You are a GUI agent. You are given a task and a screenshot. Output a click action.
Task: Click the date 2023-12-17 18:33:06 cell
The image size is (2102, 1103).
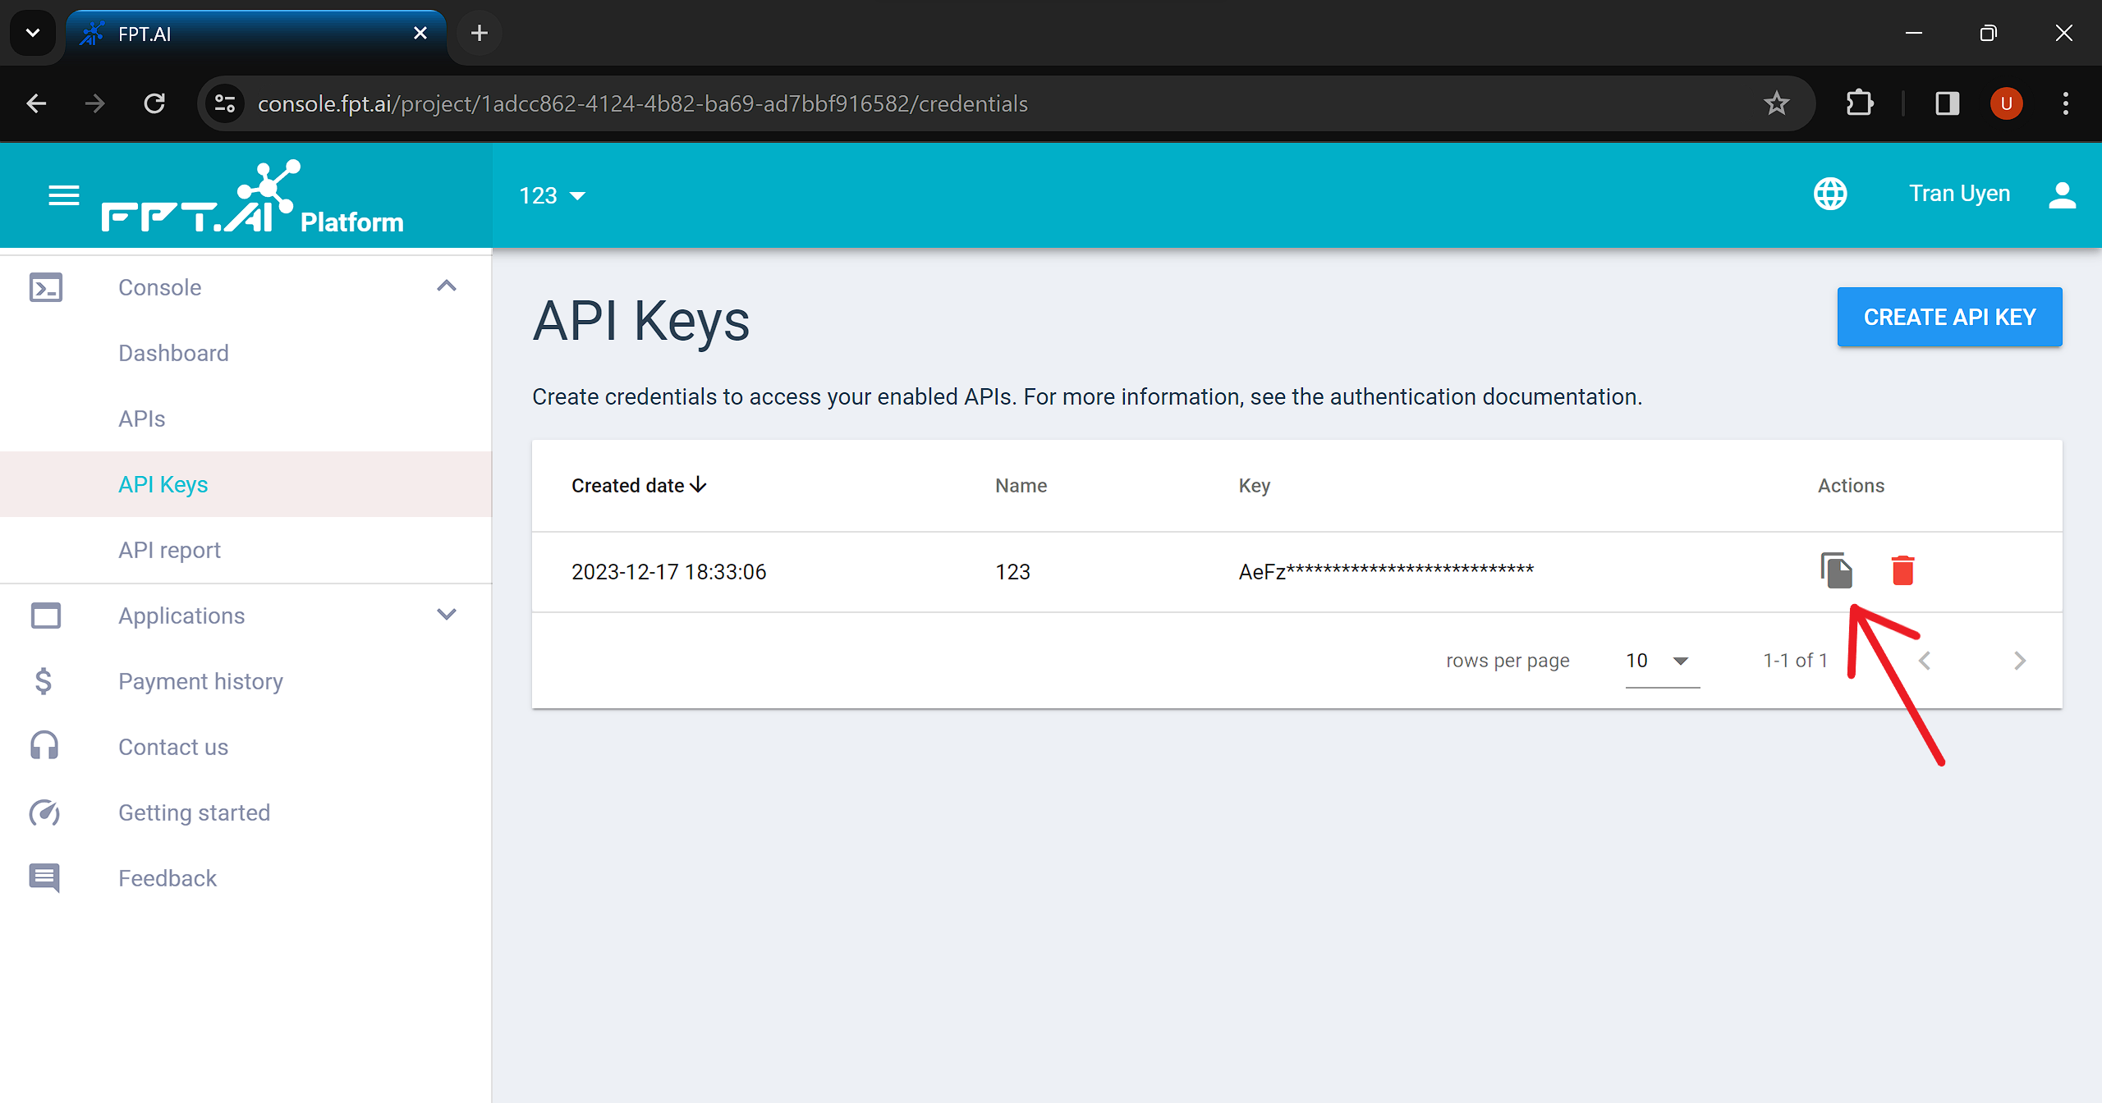click(668, 572)
